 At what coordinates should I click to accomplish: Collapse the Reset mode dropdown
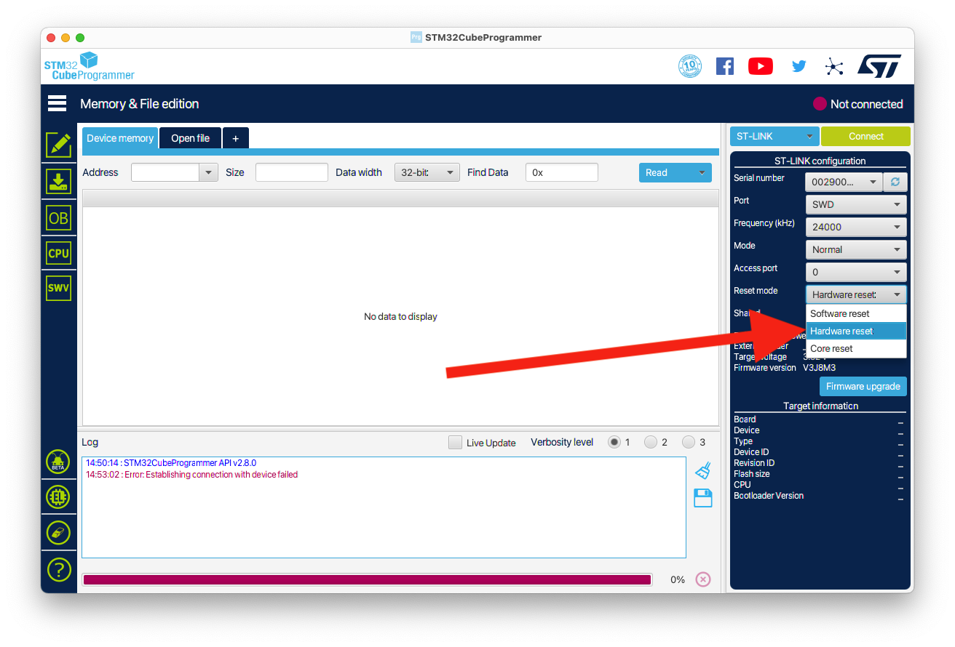pos(856,294)
